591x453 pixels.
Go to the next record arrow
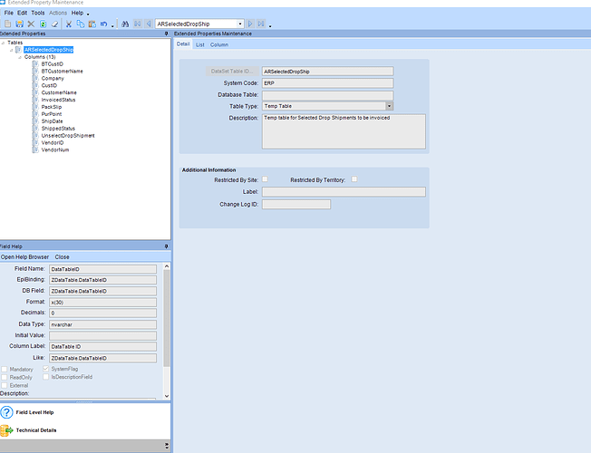[x=250, y=24]
